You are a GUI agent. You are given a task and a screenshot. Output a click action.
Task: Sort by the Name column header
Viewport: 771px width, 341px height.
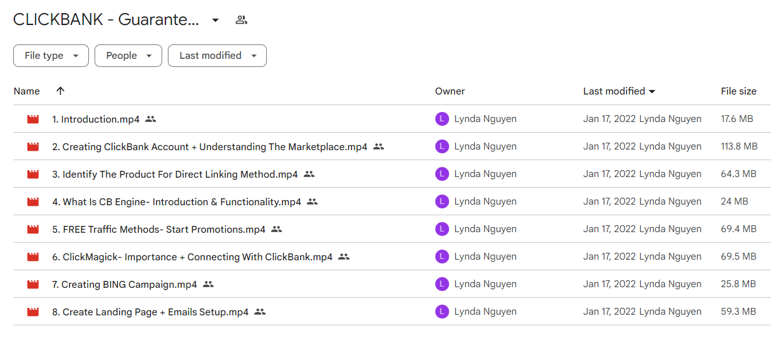(x=27, y=91)
